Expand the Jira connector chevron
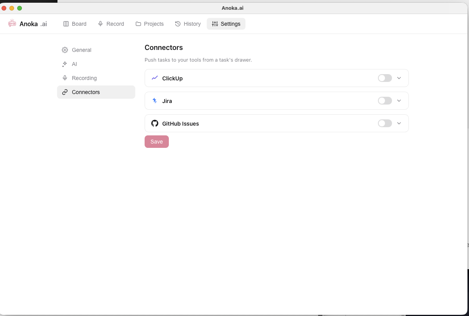Image resolution: width=469 pixels, height=316 pixels. (x=399, y=101)
